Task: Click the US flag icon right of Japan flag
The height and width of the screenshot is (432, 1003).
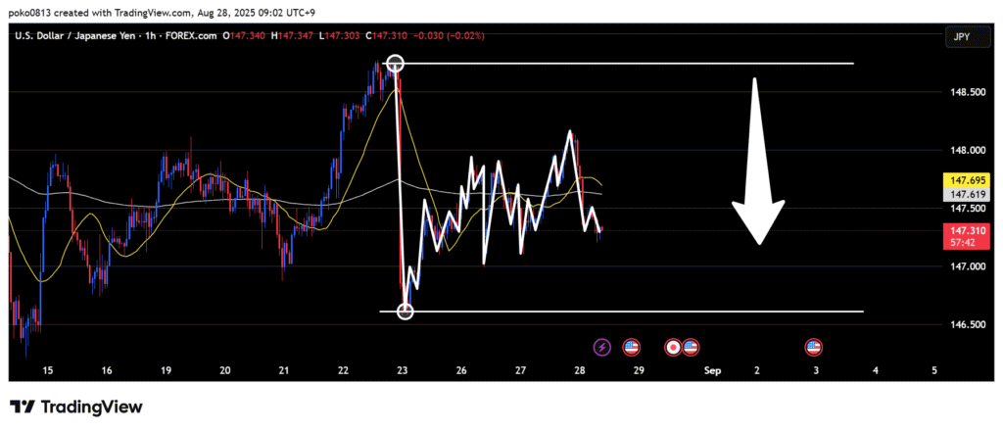Action: coord(691,347)
